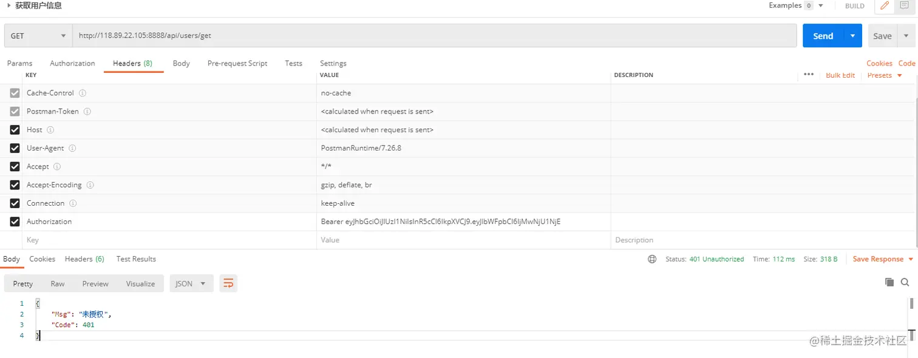Click the pencil edit icon

tap(884, 6)
